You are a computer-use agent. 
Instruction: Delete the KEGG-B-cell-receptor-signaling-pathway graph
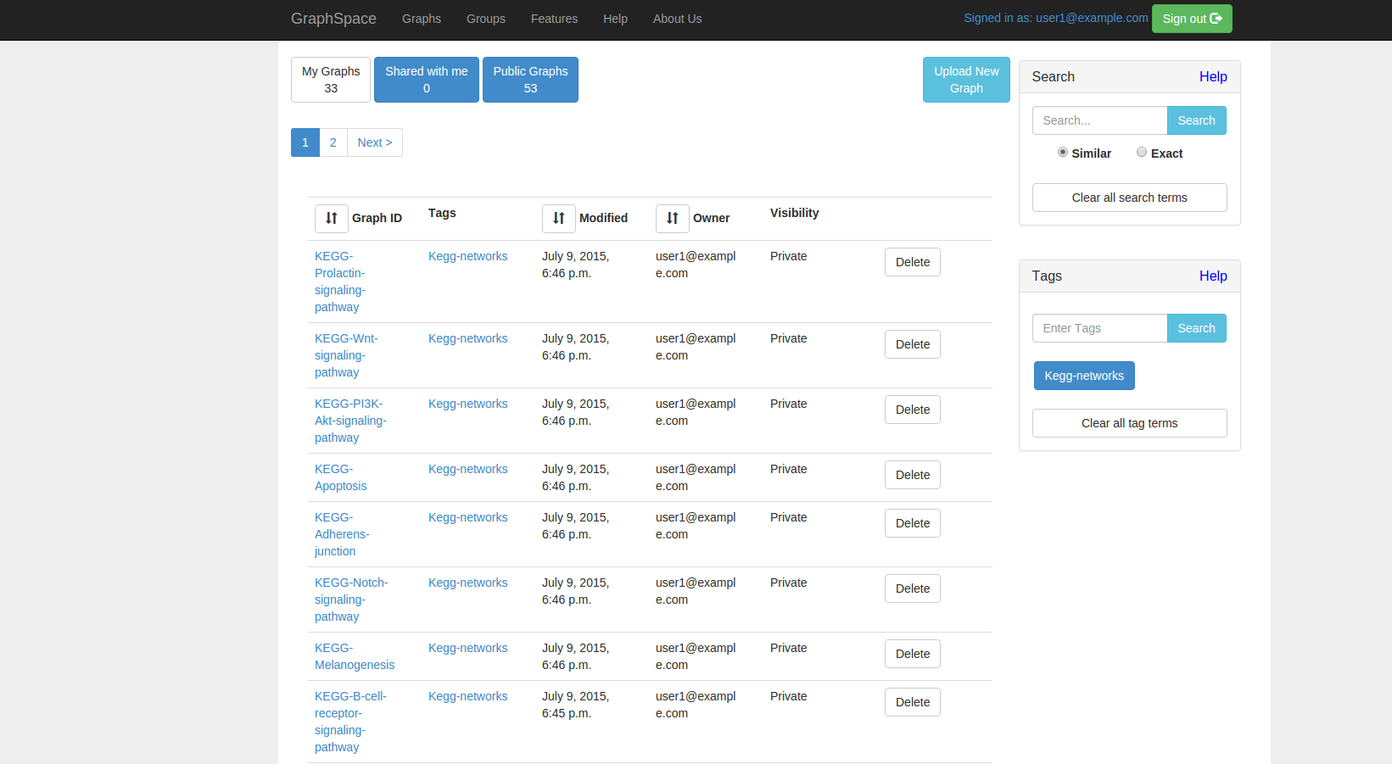coord(913,702)
